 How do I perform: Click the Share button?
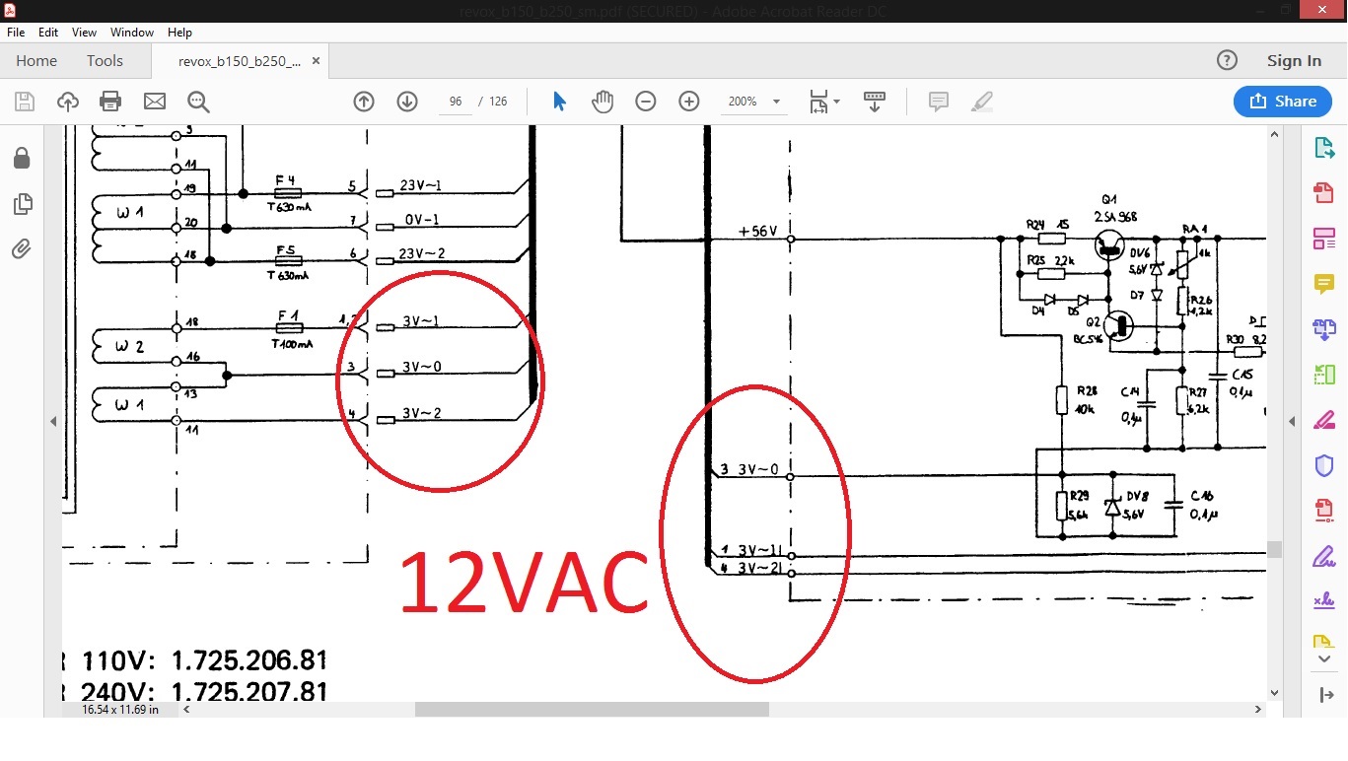(1282, 102)
